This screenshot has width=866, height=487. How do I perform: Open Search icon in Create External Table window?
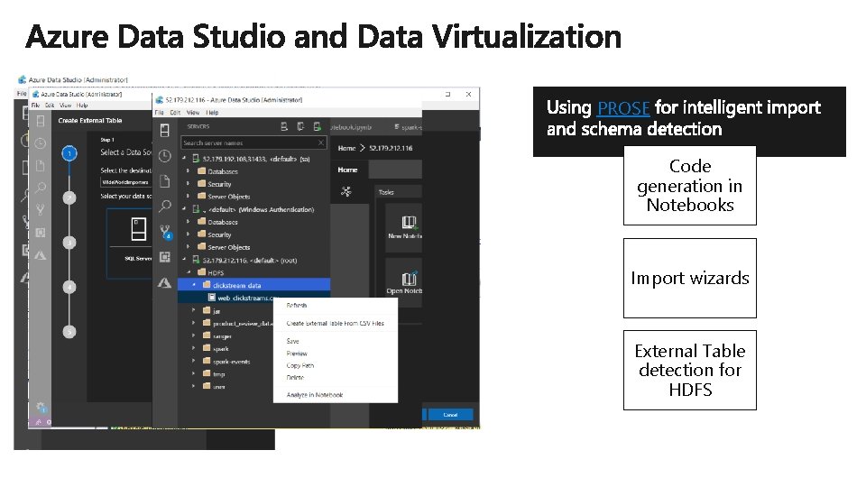pos(41,188)
